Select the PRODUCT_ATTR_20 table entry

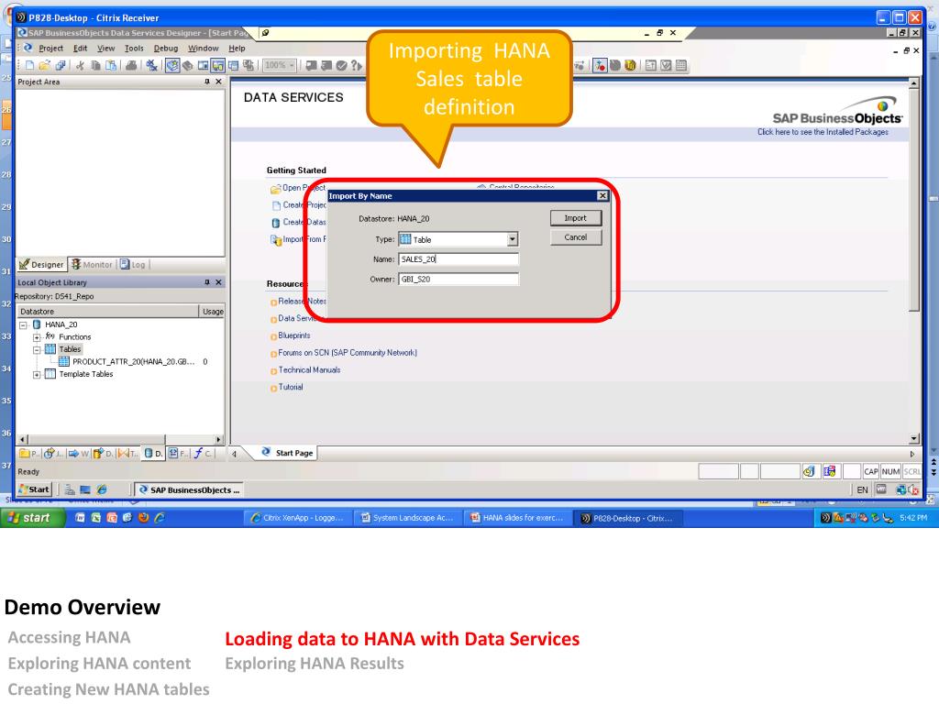click(x=134, y=361)
